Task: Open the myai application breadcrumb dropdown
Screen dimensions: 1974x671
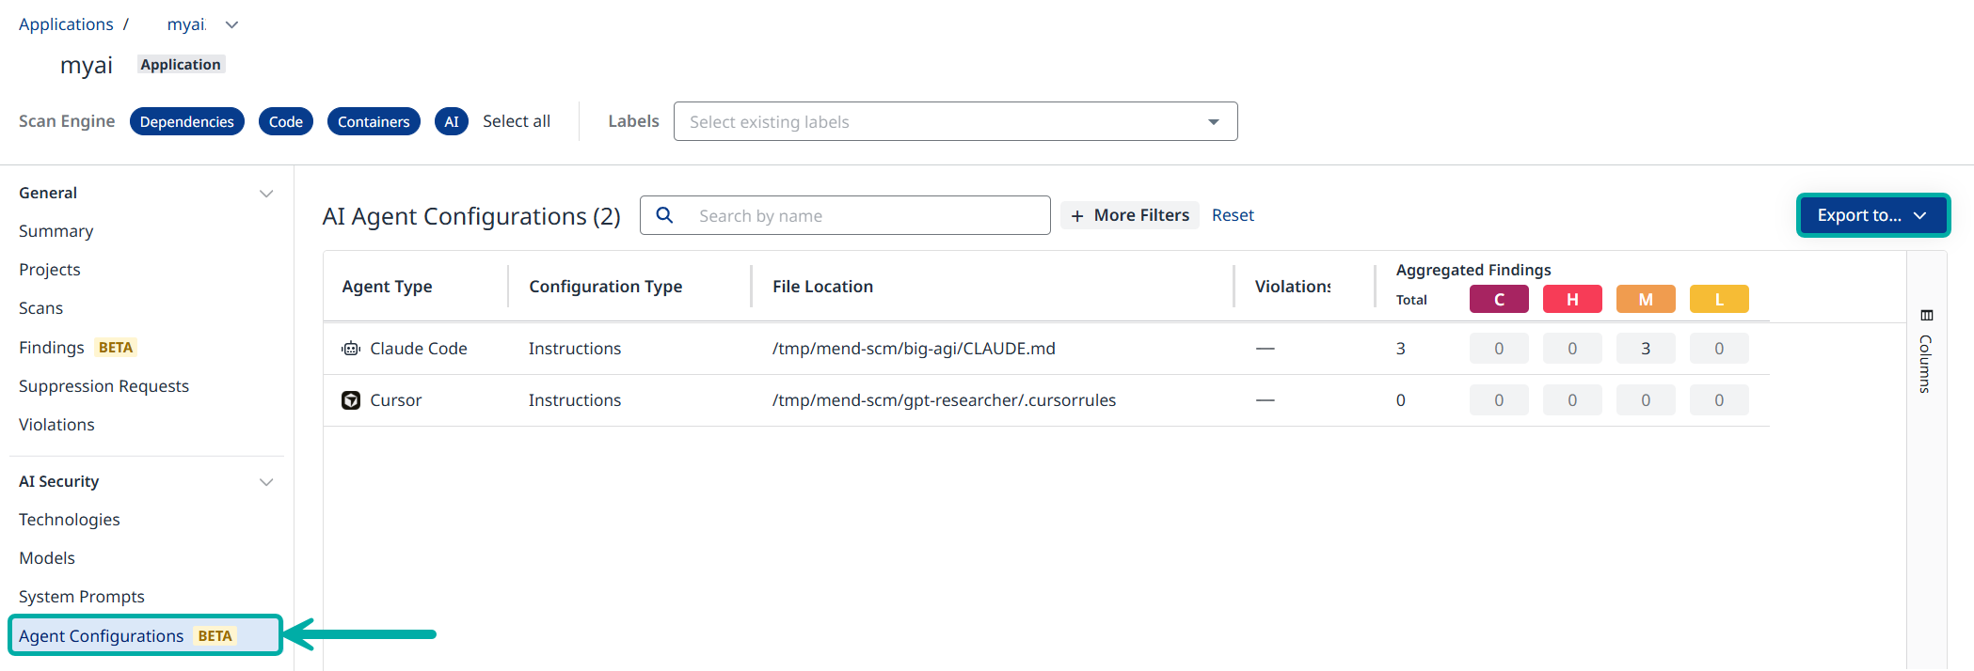Action: 232,24
